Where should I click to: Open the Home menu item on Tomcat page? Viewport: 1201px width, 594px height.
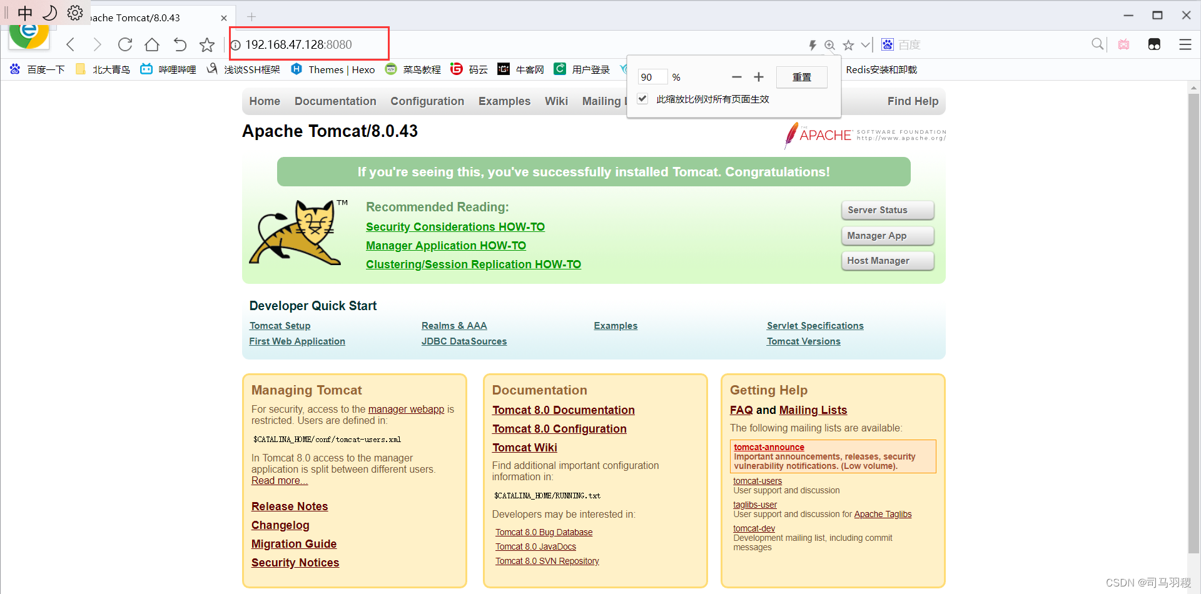tap(265, 101)
